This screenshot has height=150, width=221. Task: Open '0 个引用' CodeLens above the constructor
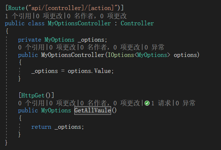tap(31, 47)
